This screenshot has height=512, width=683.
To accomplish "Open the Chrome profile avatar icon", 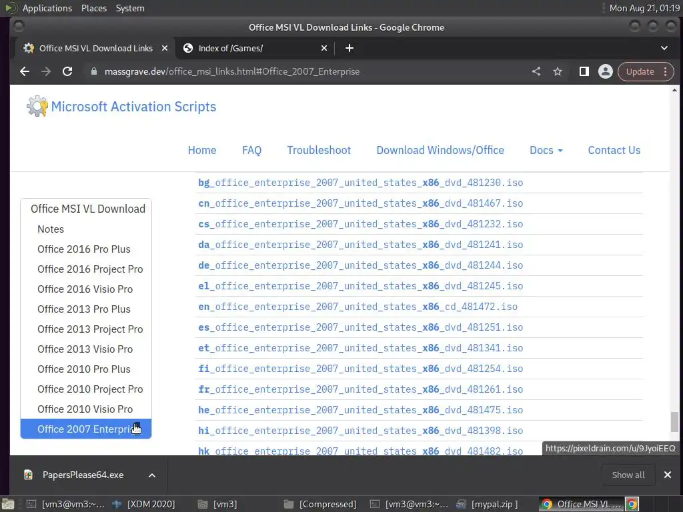I will coord(606,71).
